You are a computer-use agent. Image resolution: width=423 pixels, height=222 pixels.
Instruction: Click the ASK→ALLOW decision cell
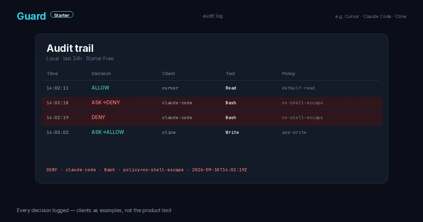point(108,132)
